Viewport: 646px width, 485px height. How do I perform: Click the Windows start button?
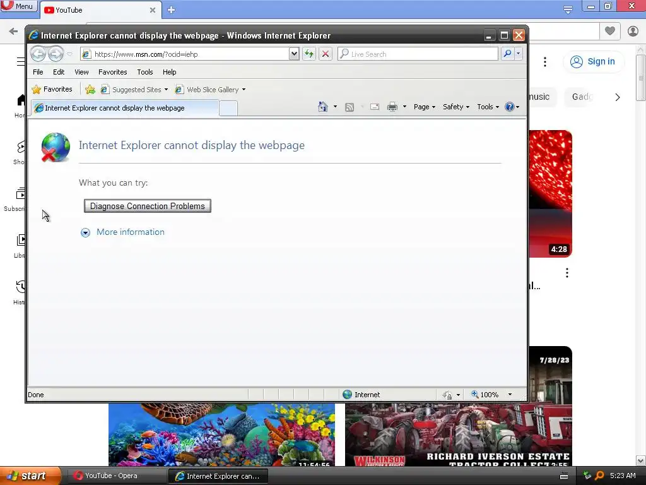pyautogui.click(x=30, y=476)
